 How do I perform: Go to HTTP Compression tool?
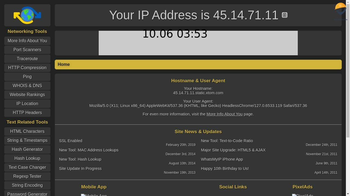[27, 68]
